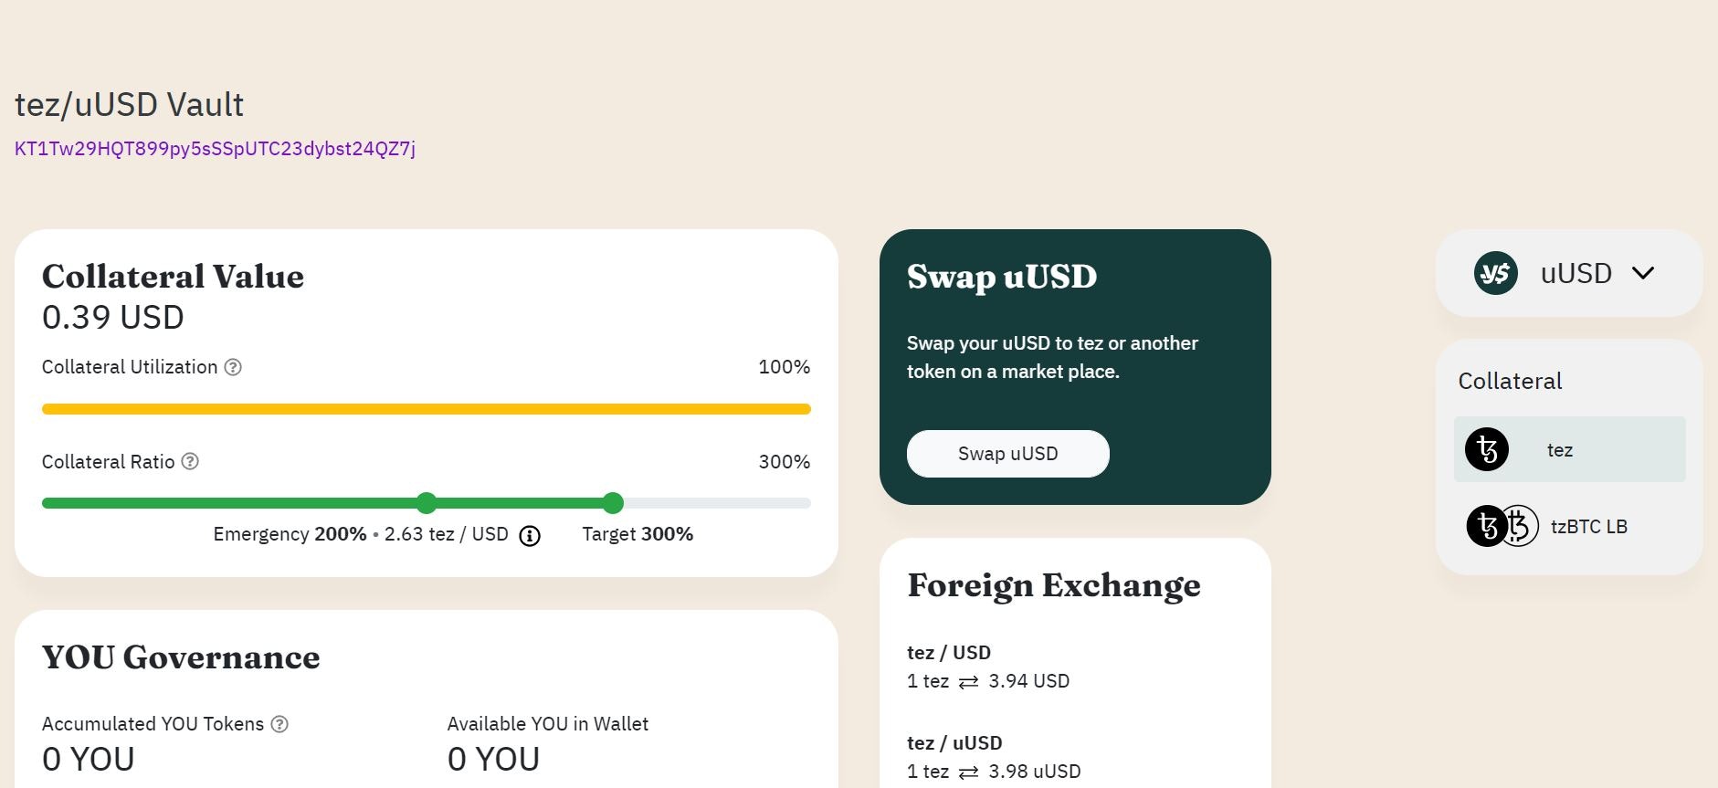Click the Collateral Utilization help icon

click(x=233, y=367)
